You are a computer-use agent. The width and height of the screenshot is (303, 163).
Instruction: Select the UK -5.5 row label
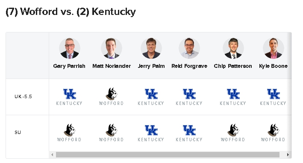pyautogui.click(x=23, y=96)
